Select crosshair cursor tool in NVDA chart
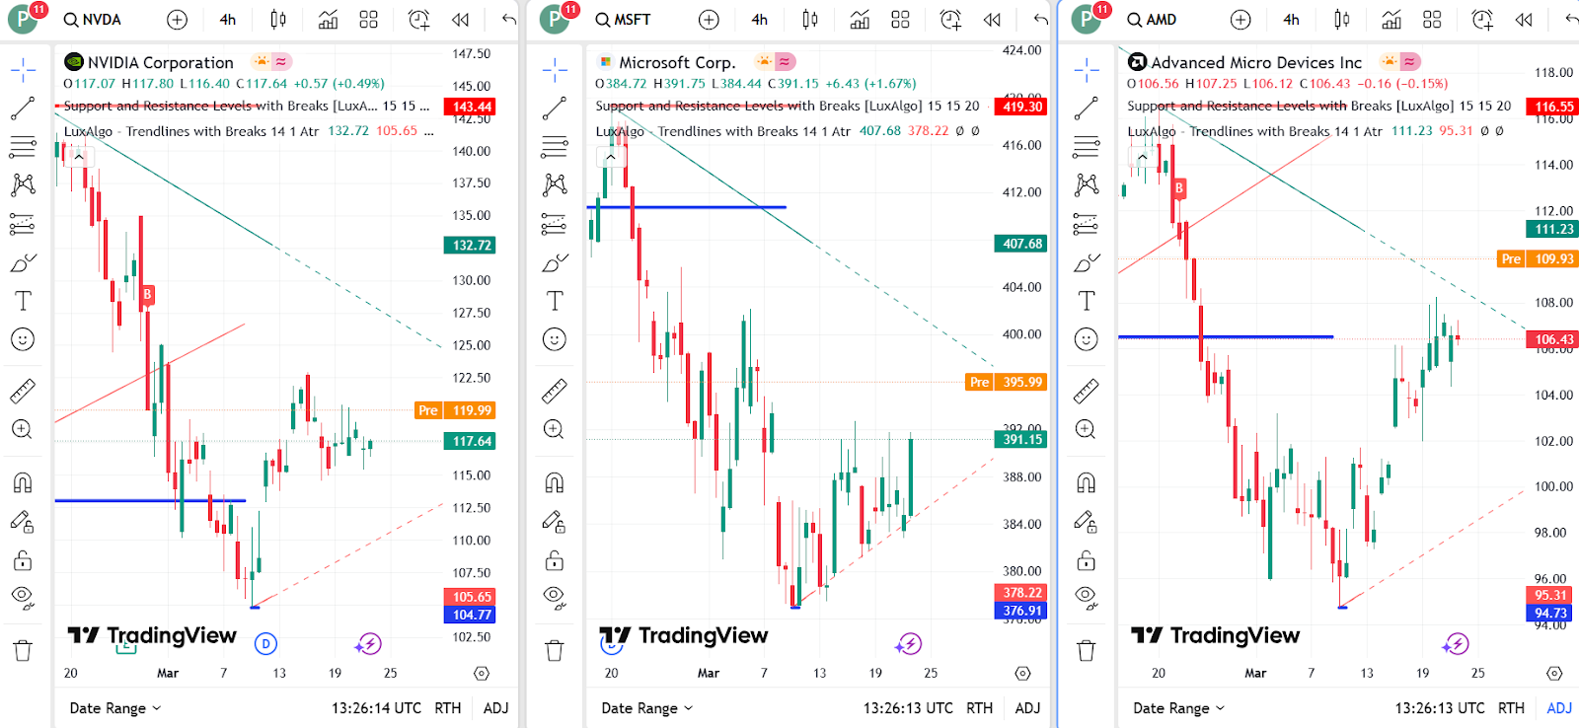Image resolution: width=1579 pixels, height=728 pixels. pyautogui.click(x=23, y=69)
